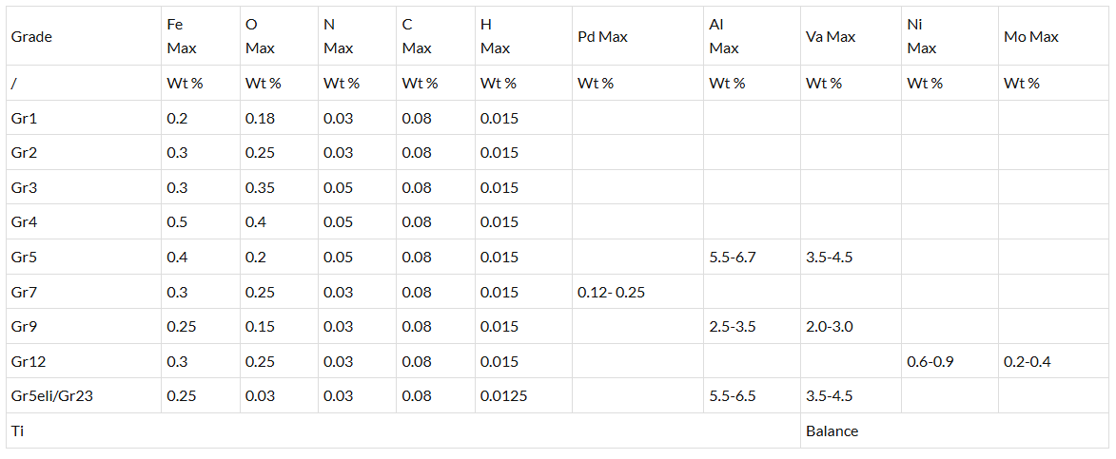
Task: Click the Pd Max column header
Action: coord(602,37)
